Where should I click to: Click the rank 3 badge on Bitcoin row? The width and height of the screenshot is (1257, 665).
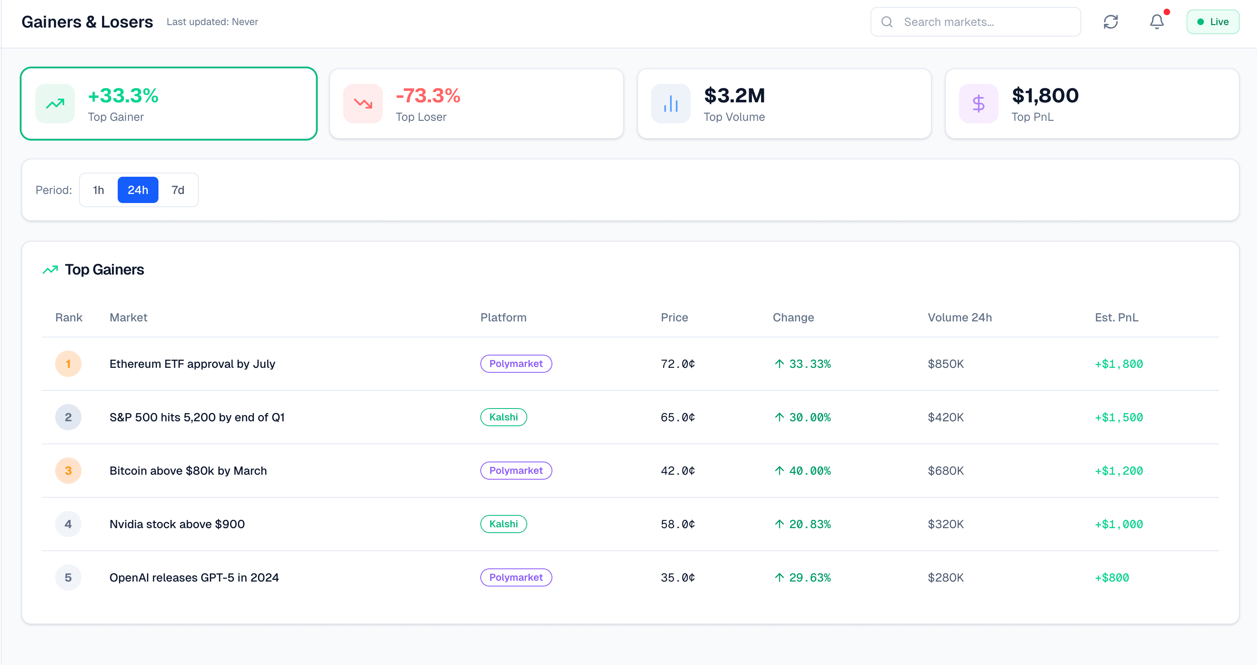(68, 471)
